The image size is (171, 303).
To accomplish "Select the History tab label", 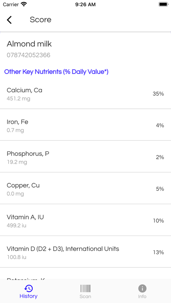I will [28, 296].
